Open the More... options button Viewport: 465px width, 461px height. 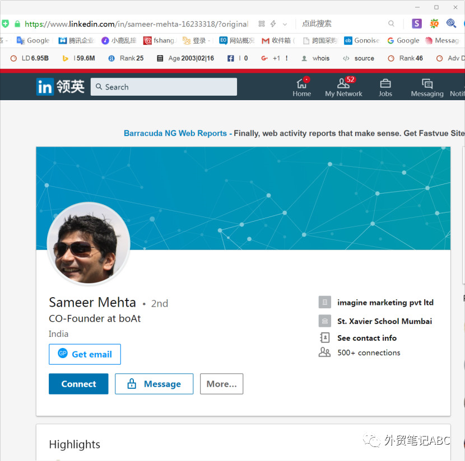click(221, 384)
